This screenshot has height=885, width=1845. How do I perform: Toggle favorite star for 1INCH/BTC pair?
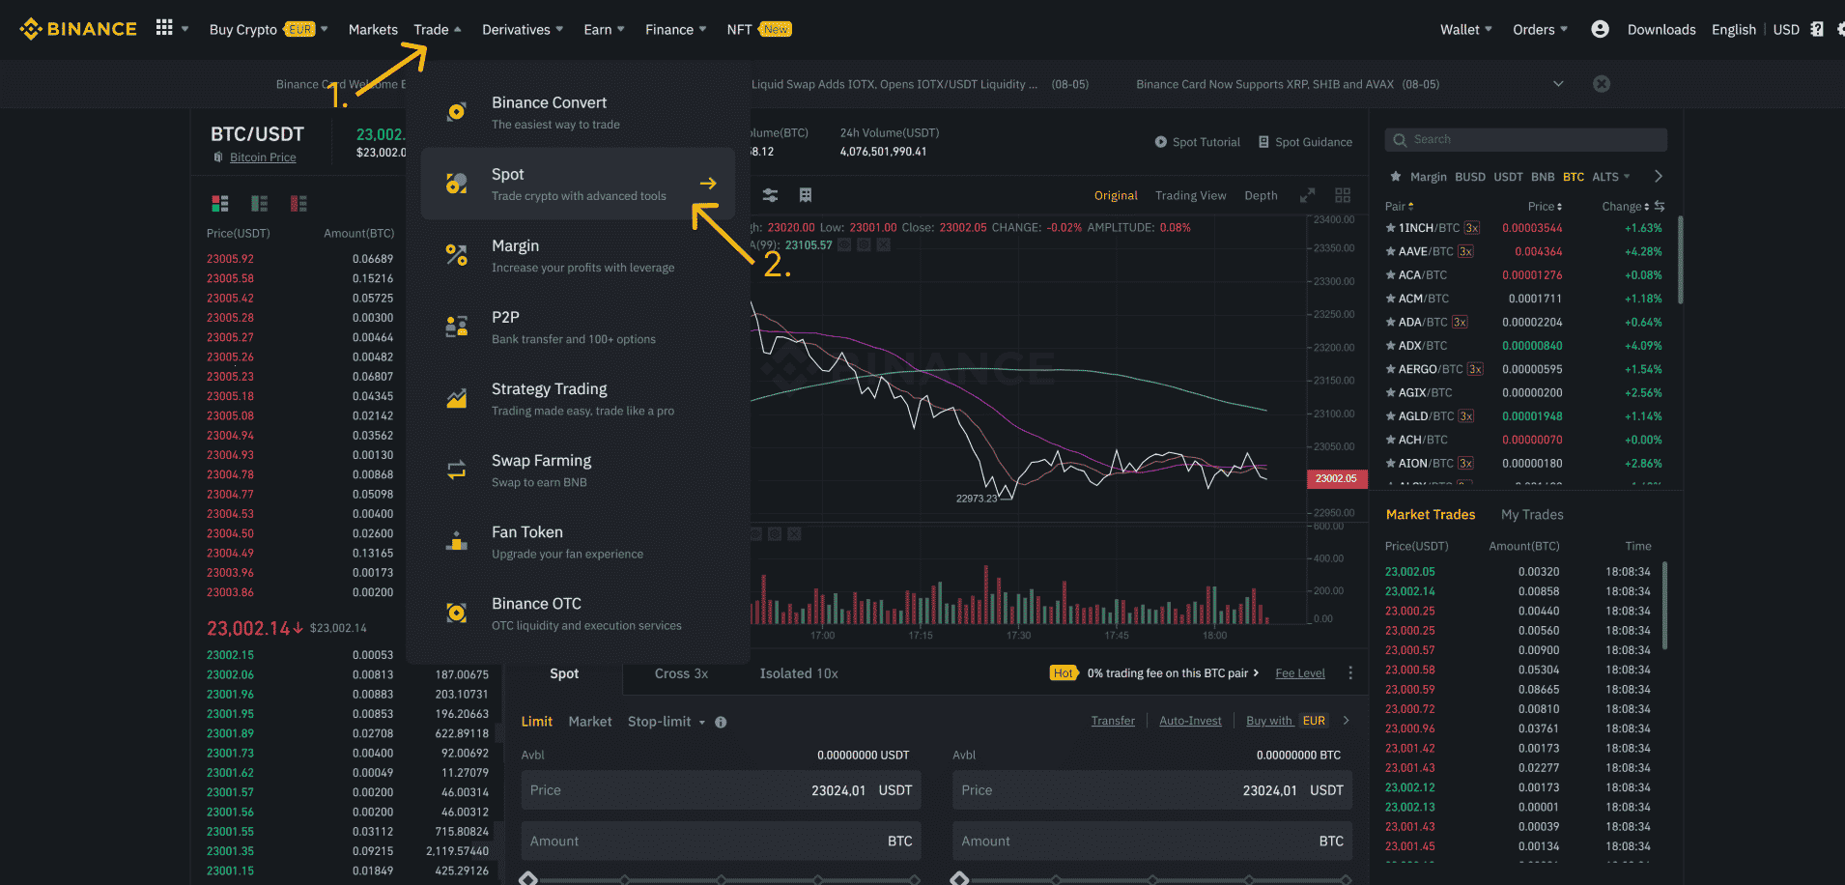pyautogui.click(x=1391, y=228)
